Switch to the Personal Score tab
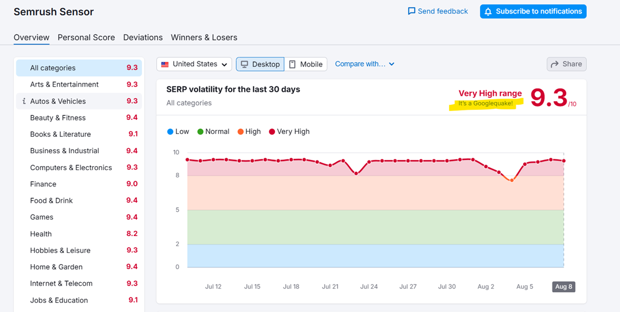The height and width of the screenshot is (312, 620). pyautogui.click(x=86, y=38)
